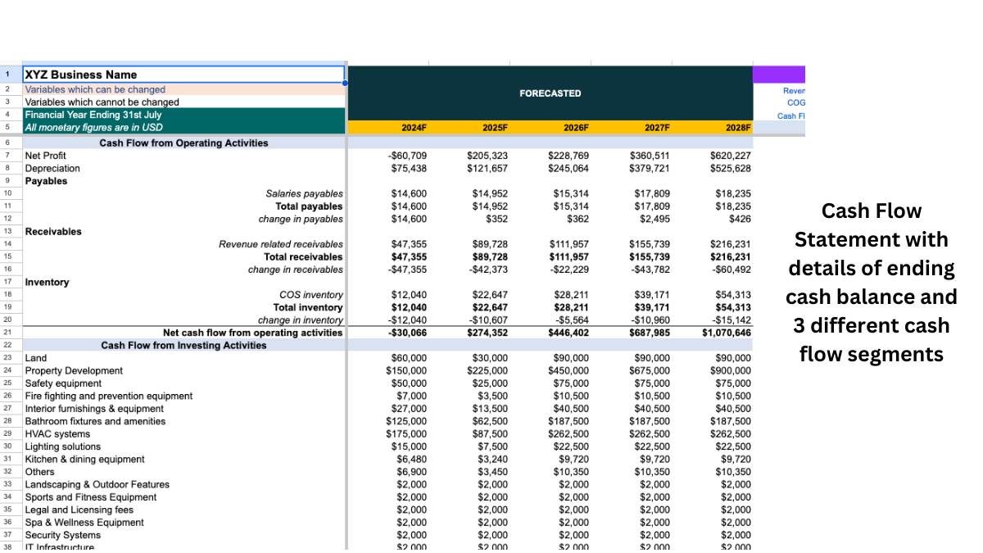
Task: Click 2024F net operating cash flow -$30,066
Action: point(407,333)
